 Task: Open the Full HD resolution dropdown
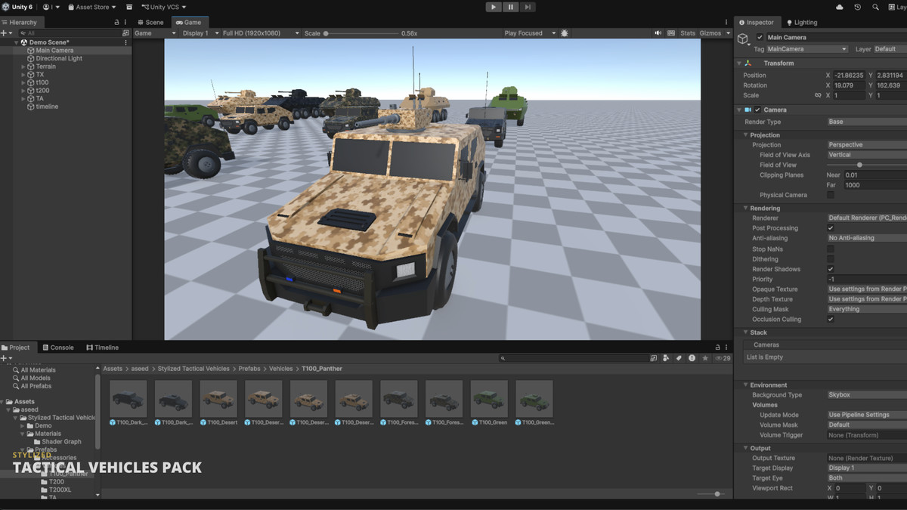click(261, 33)
